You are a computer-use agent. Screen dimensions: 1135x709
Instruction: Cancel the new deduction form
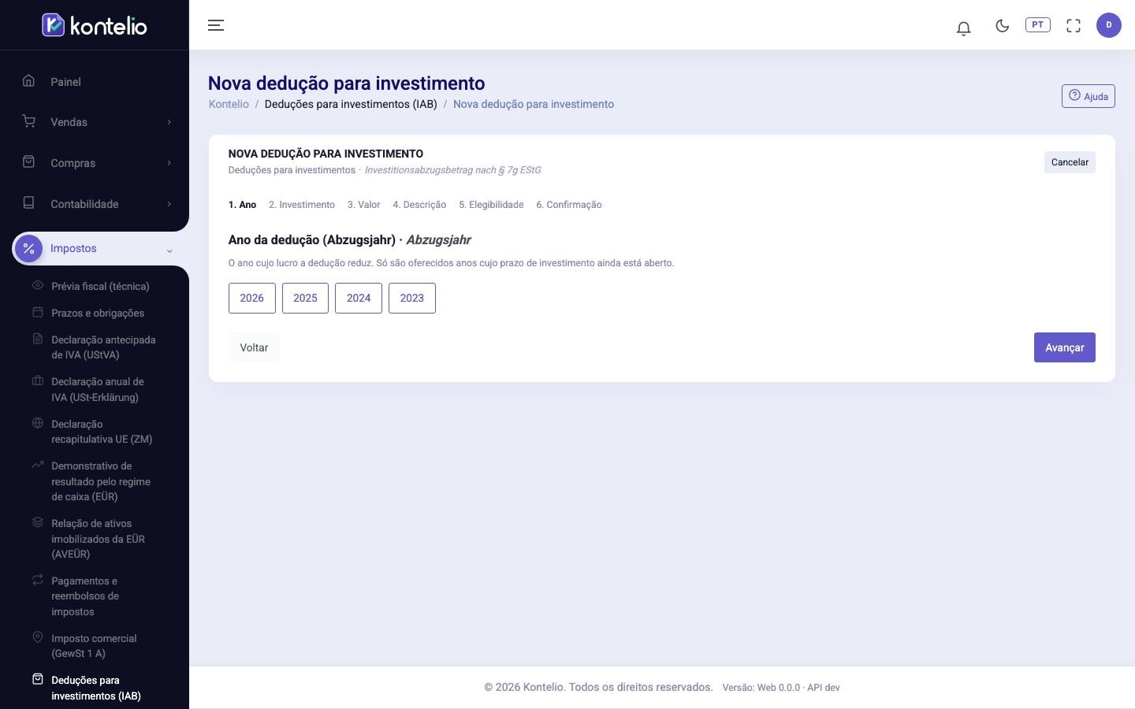click(x=1070, y=162)
